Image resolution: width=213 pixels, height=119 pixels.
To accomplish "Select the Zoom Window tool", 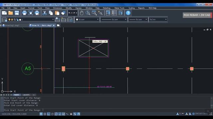I will 94,13.
